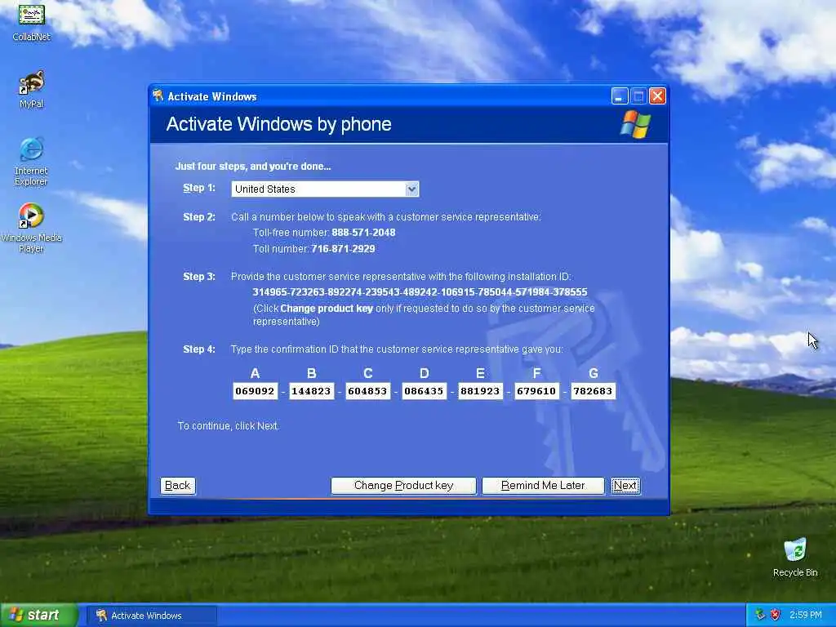Click the Activate Windows taskbar button
This screenshot has height=627, width=836.
tap(151, 616)
